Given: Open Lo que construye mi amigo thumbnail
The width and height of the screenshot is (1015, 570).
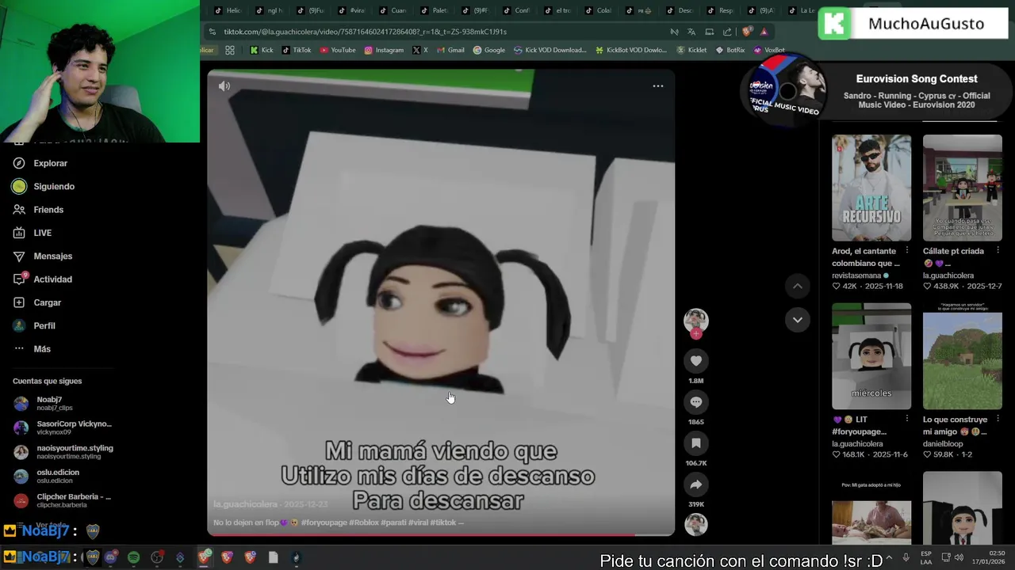Looking at the screenshot, I should point(963,356).
